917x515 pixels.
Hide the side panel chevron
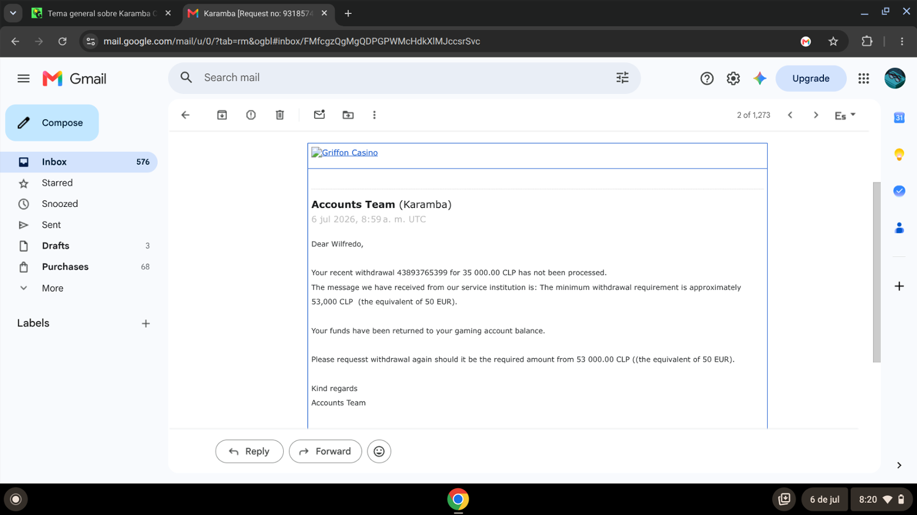coord(899,465)
